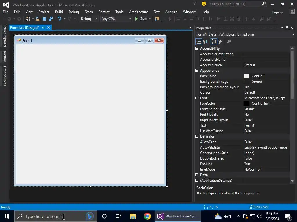Click the Align Middles layout icon
This screenshot has height=222, width=297.
(204, 19)
